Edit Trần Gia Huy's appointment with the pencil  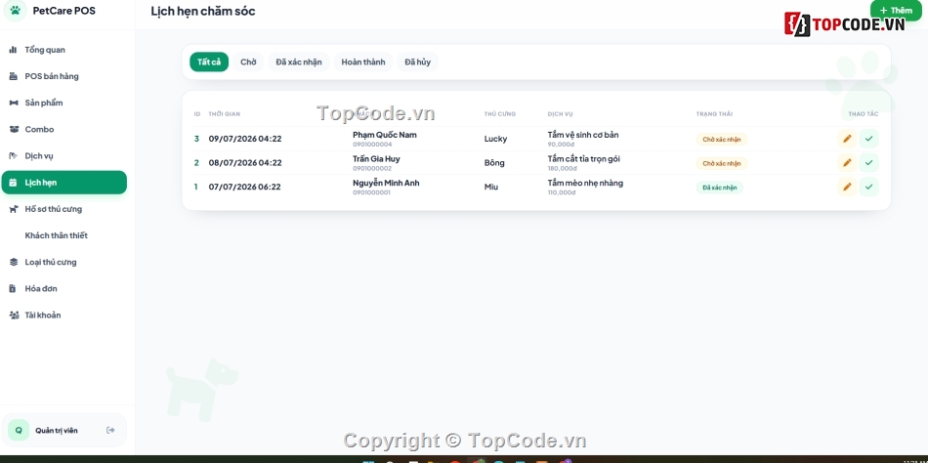[847, 163]
